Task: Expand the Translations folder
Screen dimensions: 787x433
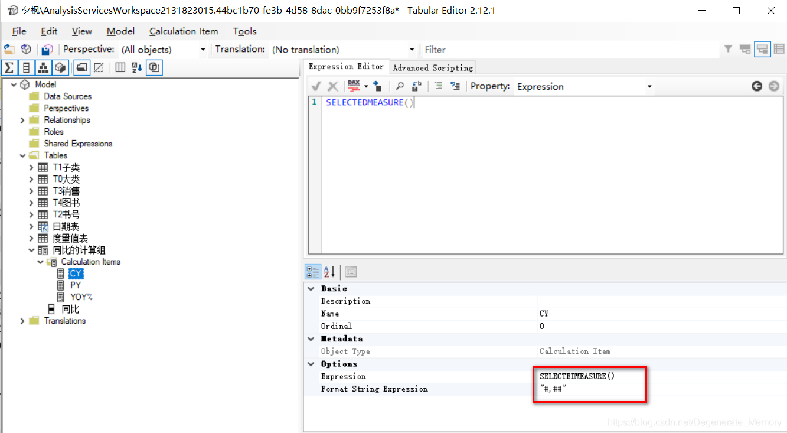Action: pos(22,321)
